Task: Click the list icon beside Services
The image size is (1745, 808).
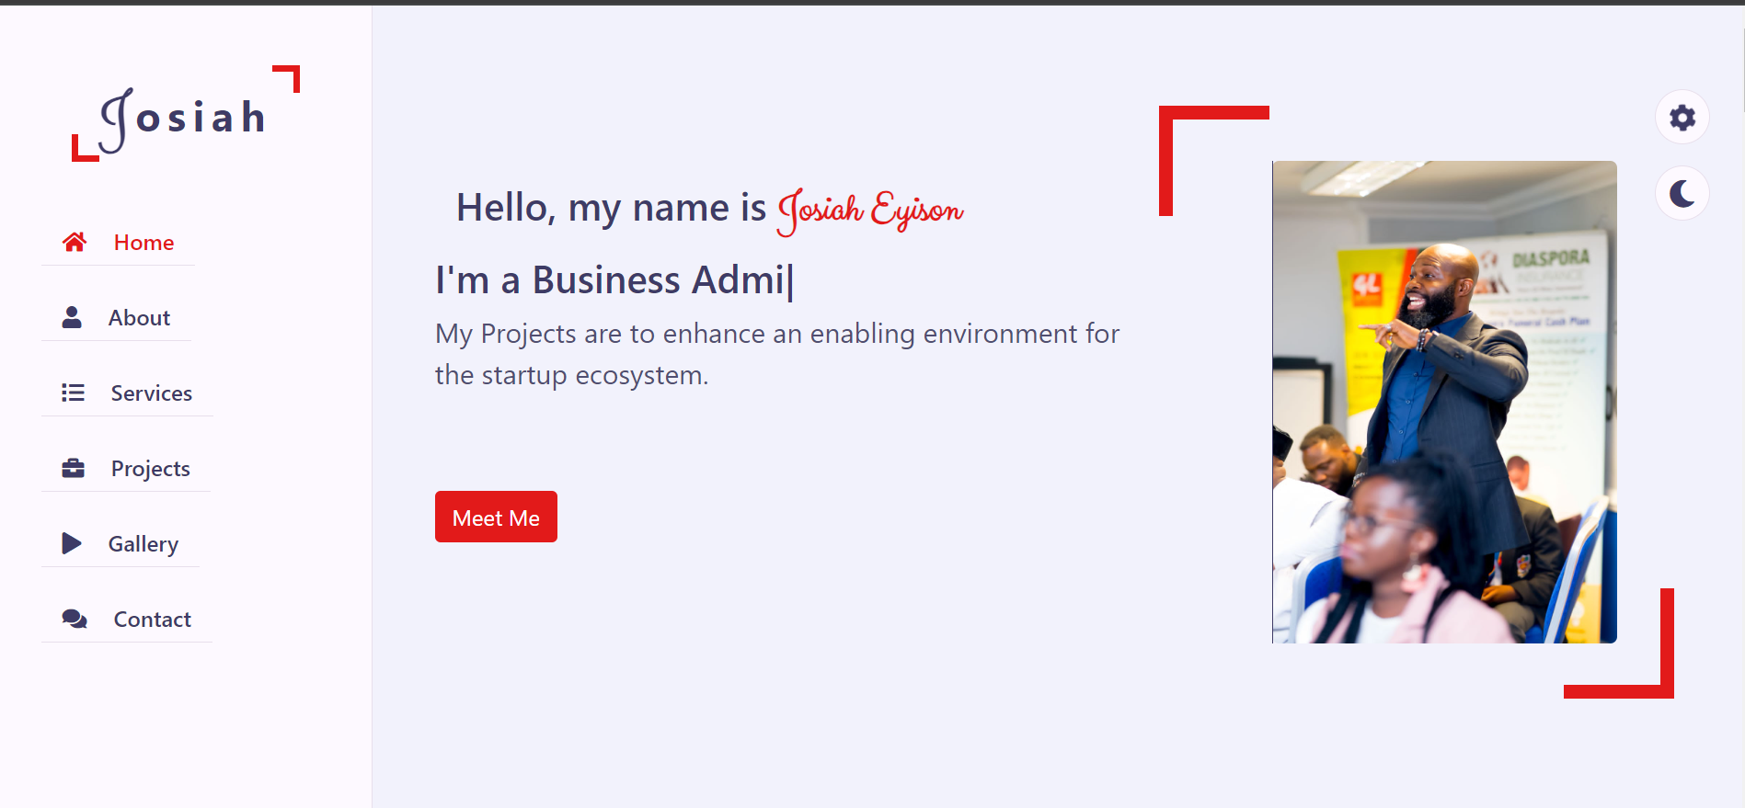Action: coord(73,393)
